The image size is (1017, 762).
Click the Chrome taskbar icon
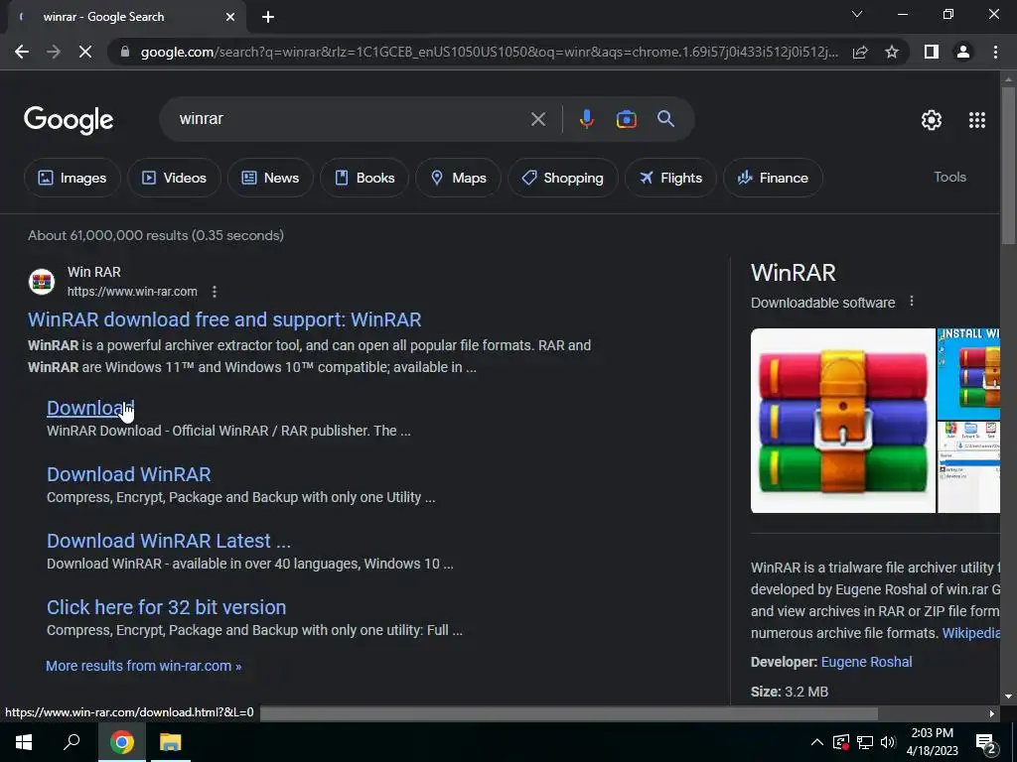pyautogui.click(x=121, y=742)
